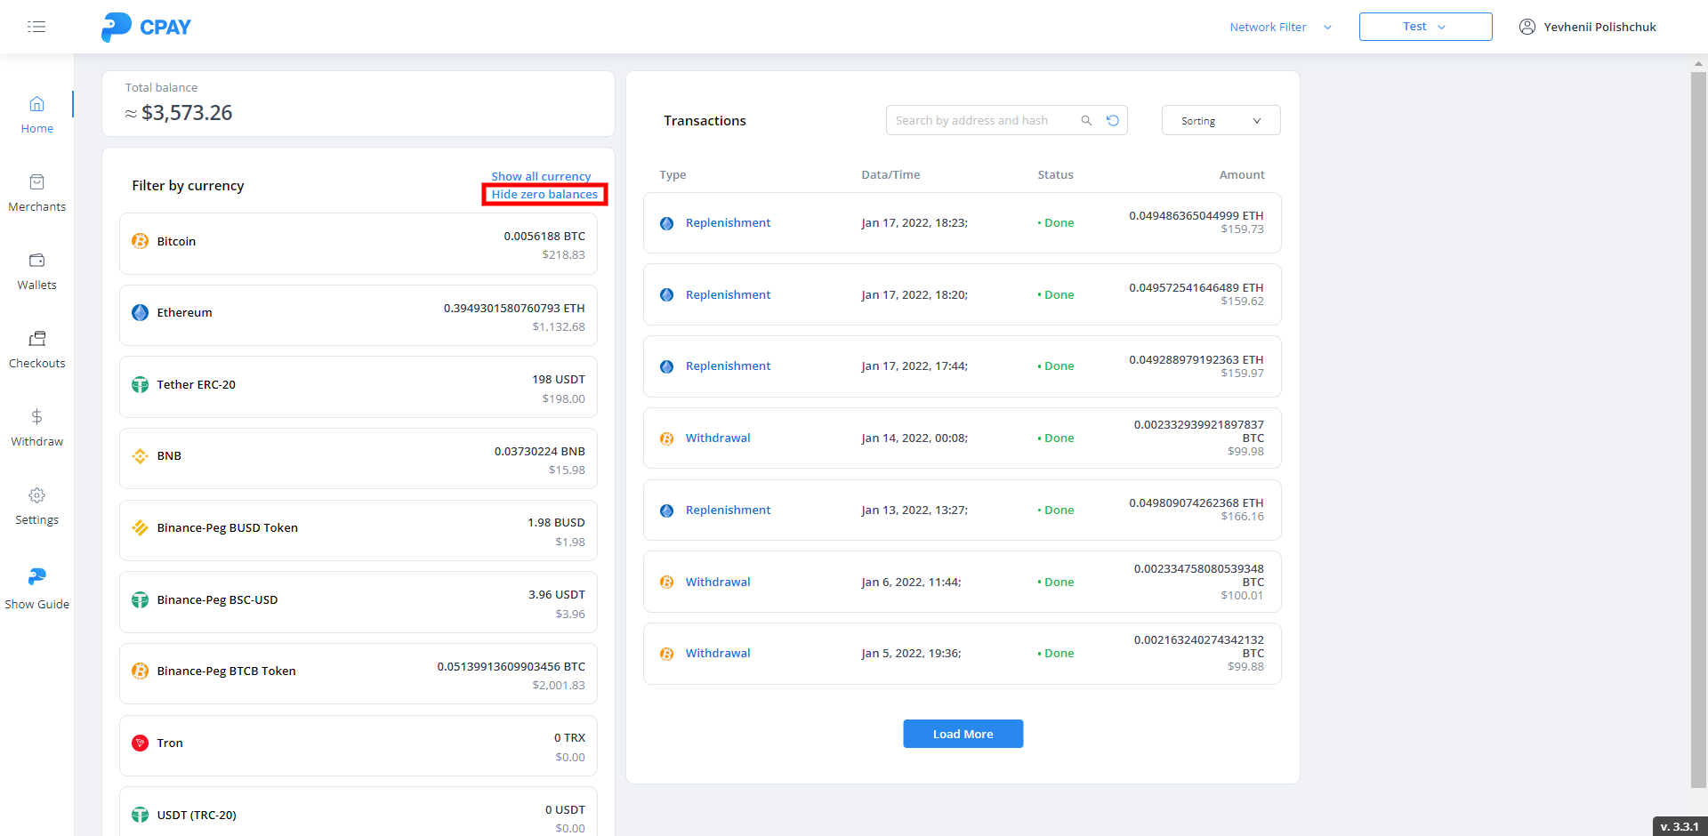
Task: Open Checkouts from sidebar
Action: pyautogui.click(x=36, y=350)
